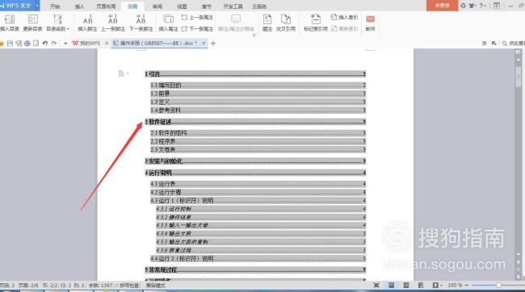The image size is (525, 292).
Task: Switch to the 开发工具 ribbon tab
Action: [x=233, y=6]
